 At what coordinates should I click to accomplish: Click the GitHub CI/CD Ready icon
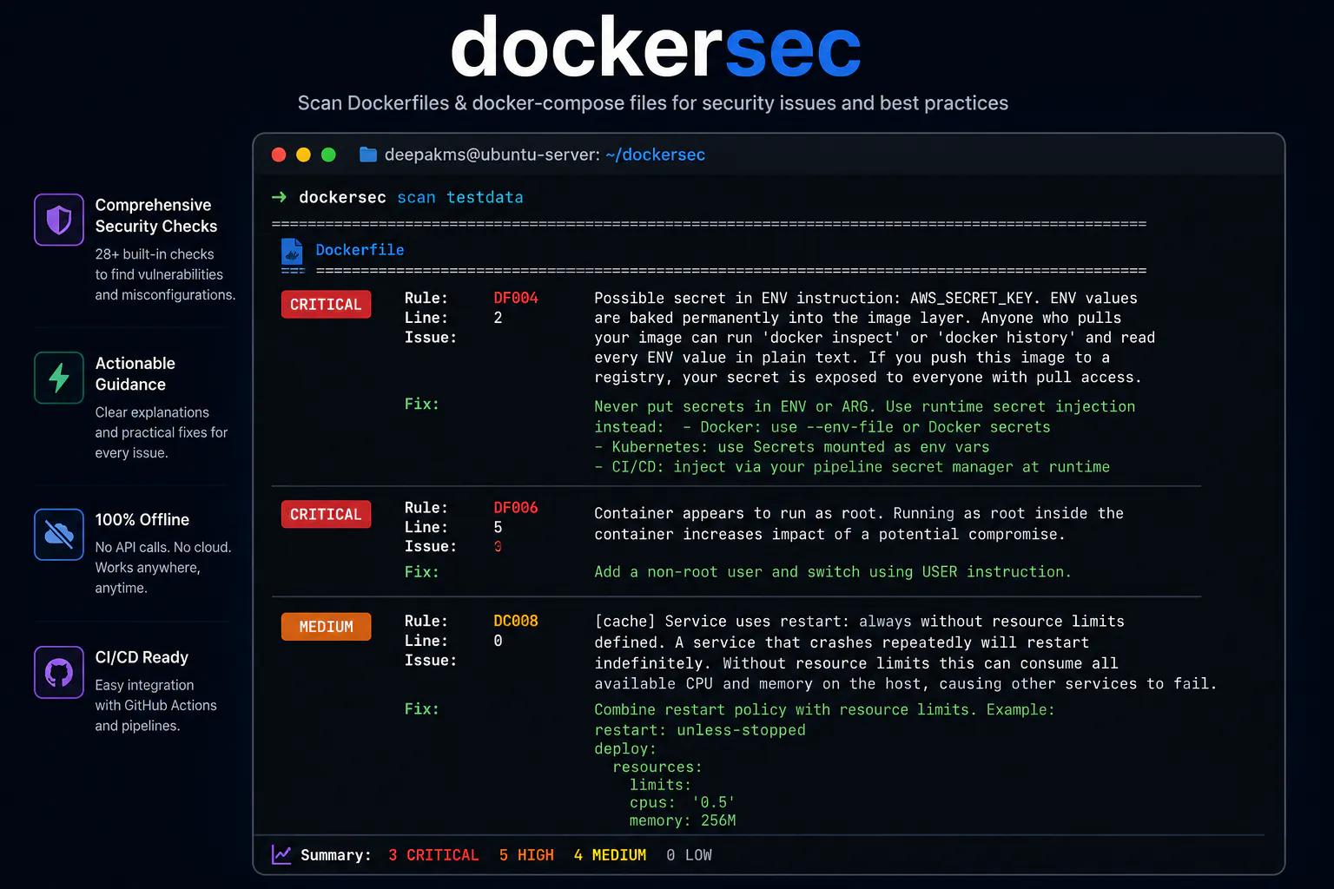pyautogui.click(x=59, y=672)
